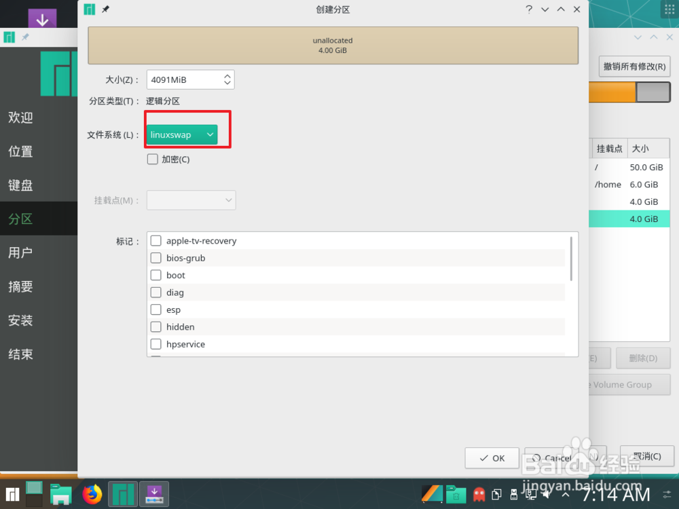This screenshot has width=679, height=509.
Task: Check the hidden flag
Action: point(156,327)
